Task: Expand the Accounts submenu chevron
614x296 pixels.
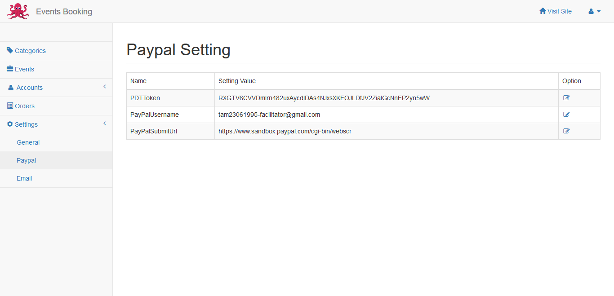Action: [x=104, y=87]
